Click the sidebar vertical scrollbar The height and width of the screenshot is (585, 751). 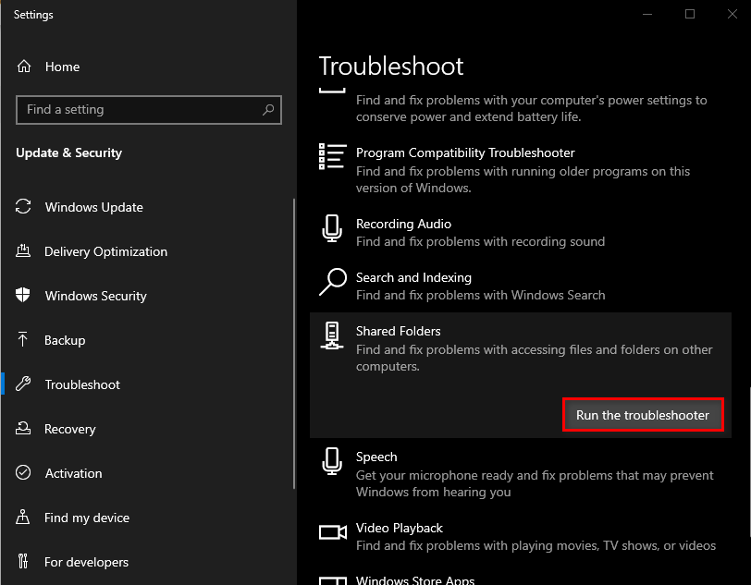click(x=294, y=342)
